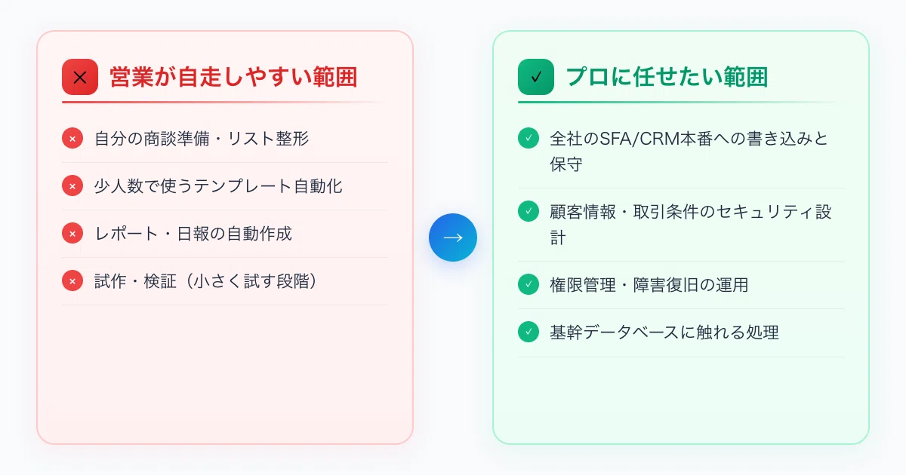The height and width of the screenshot is (475, 906).
Task: Click the red X header icon
Action: [x=80, y=77]
